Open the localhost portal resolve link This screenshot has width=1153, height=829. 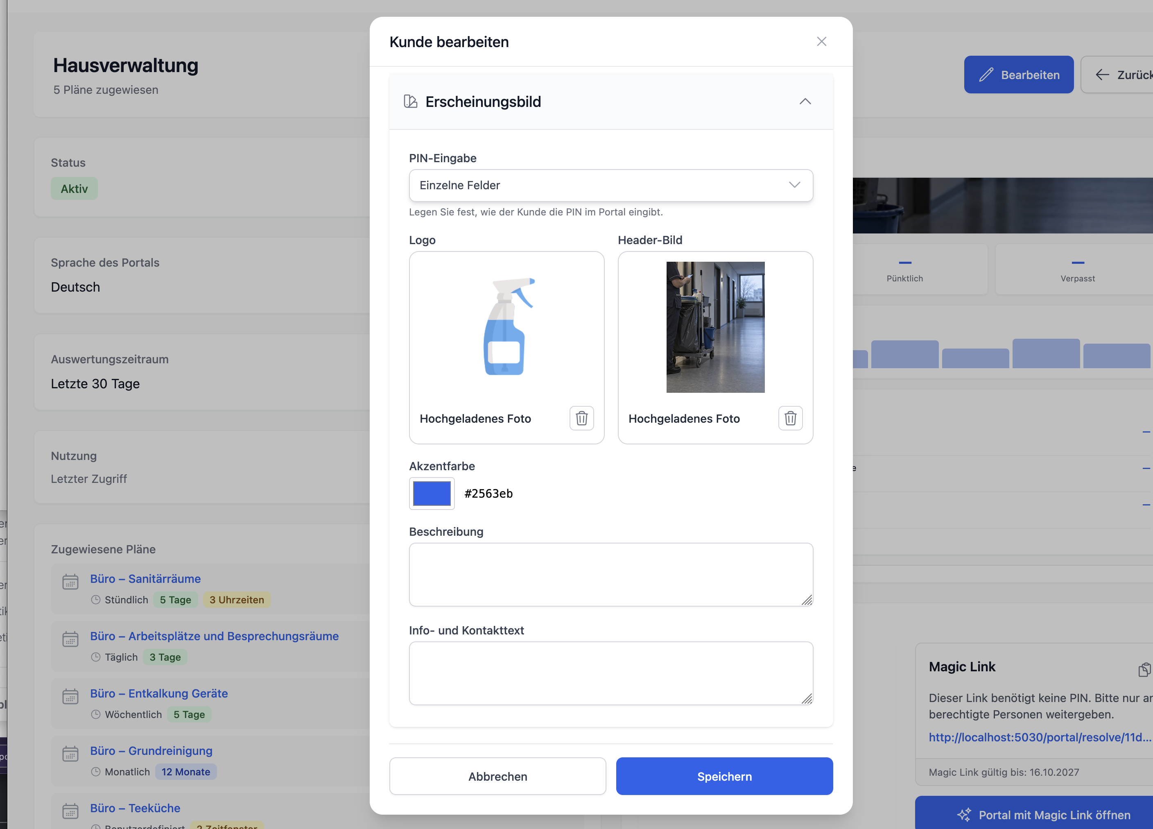pos(1040,737)
